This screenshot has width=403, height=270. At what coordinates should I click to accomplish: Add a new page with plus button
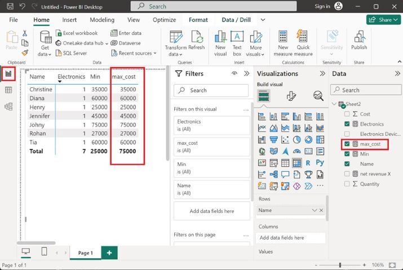(109, 253)
